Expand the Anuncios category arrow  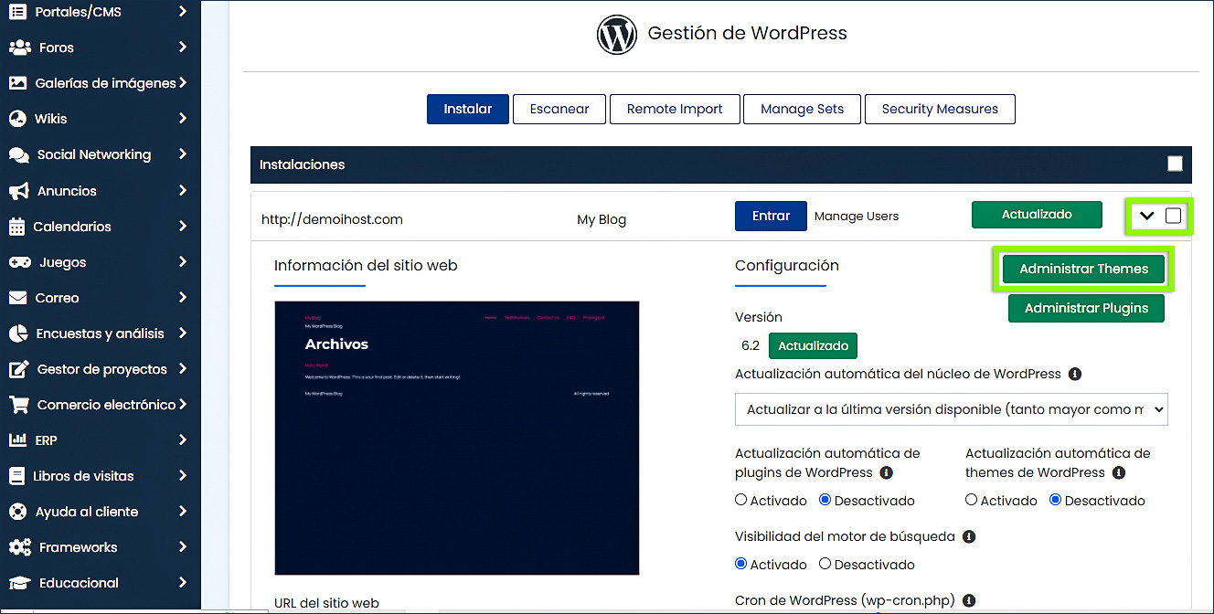tap(183, 191)
